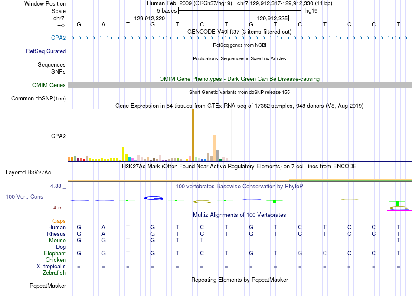Click the blue G conservation logo letter
This screenshot has width=412, height=296.
(x=154, y=198)
